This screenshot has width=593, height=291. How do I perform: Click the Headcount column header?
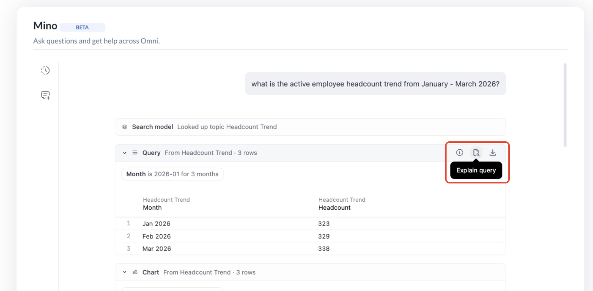tap(334, 208)
